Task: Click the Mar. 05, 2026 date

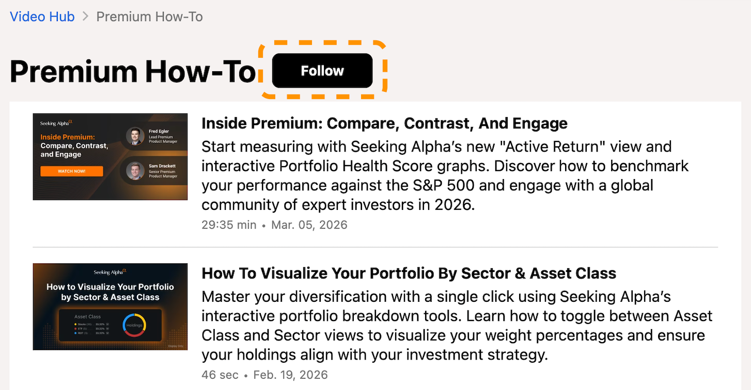Action: [309, 225]
